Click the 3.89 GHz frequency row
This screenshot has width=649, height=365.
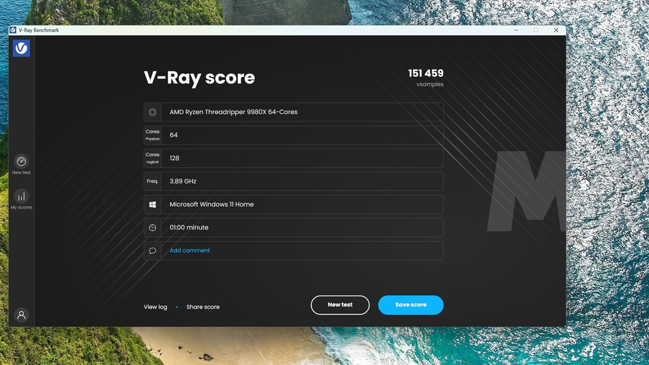coord(302,181)
